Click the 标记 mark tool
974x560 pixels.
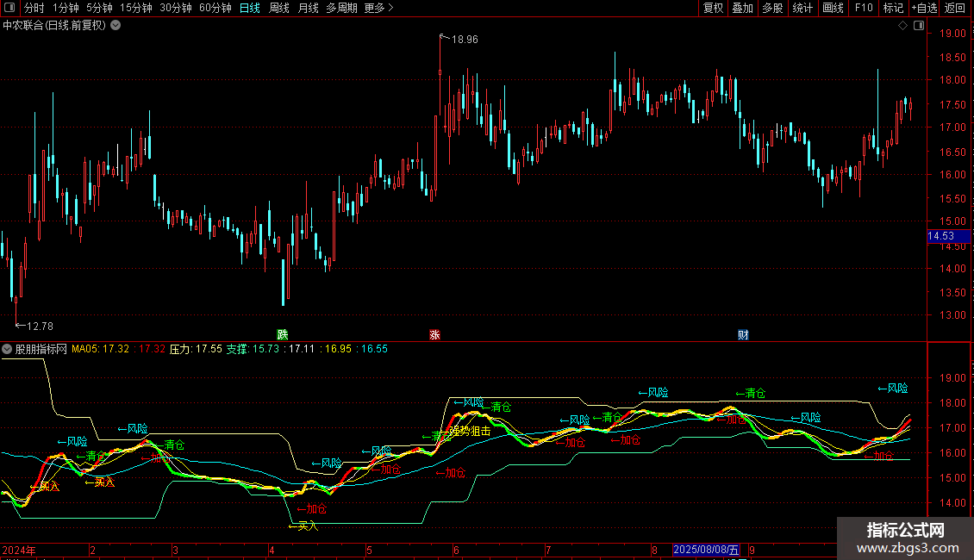click(x=893, y=9)
